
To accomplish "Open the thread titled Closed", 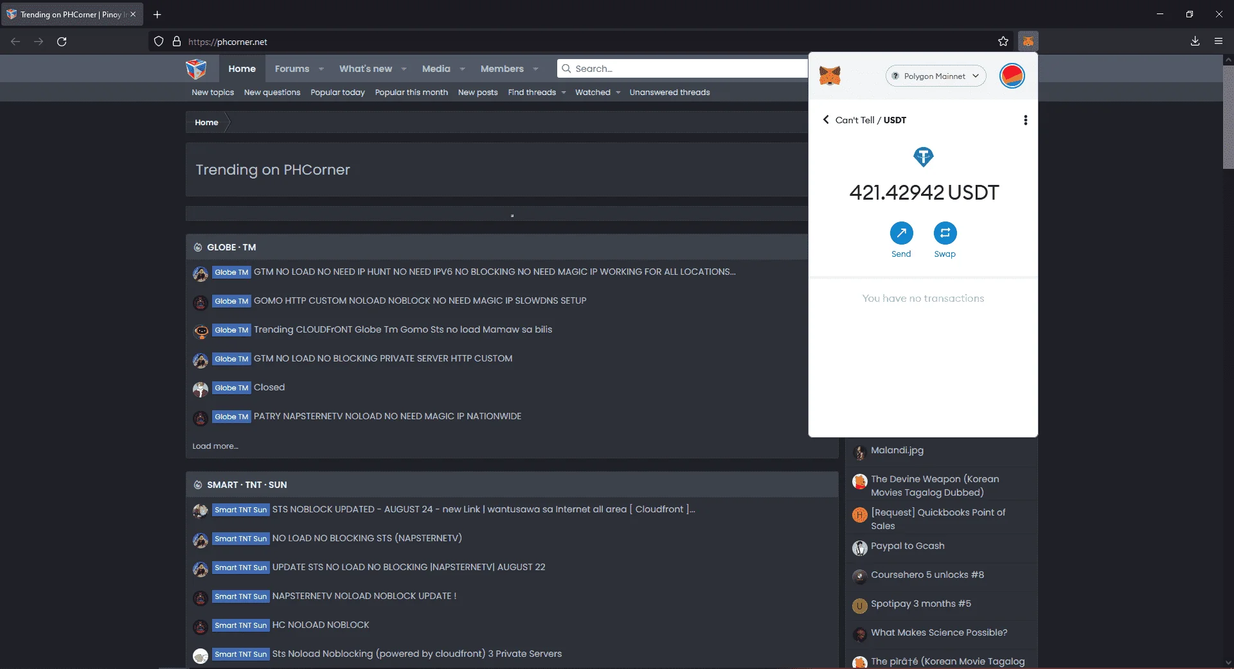I will click(x=269, y=387).
